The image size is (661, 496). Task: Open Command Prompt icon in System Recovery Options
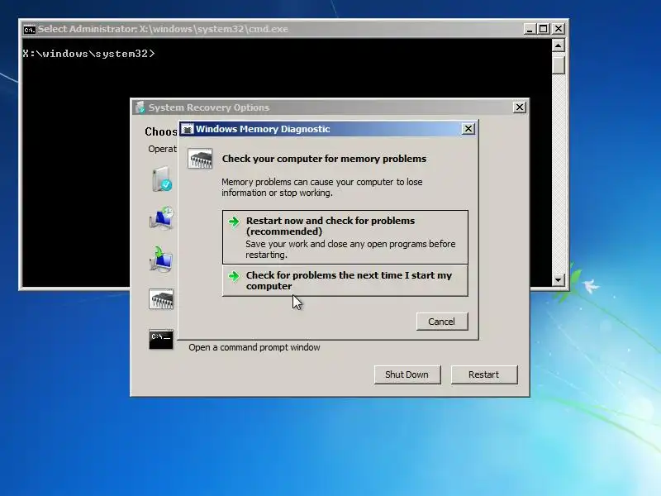pyautogui.click(x=160, y=339)
